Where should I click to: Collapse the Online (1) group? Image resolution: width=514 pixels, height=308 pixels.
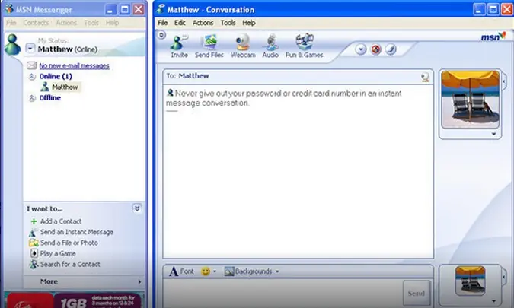click(x=32, y=77)
